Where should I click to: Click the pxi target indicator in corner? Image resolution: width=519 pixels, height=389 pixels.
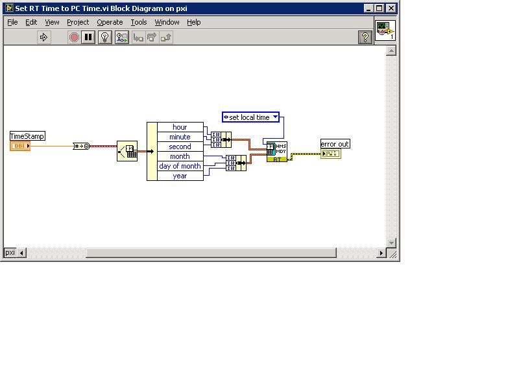10,252
